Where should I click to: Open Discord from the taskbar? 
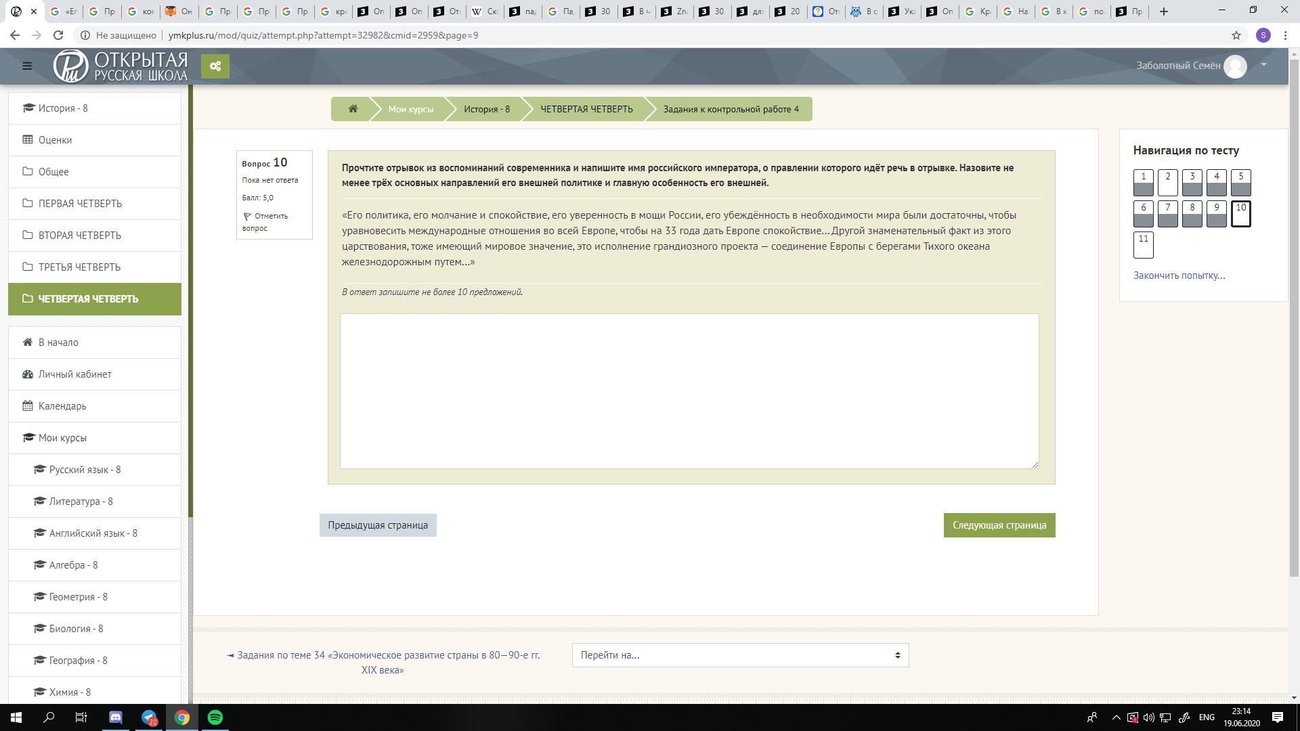116,717
